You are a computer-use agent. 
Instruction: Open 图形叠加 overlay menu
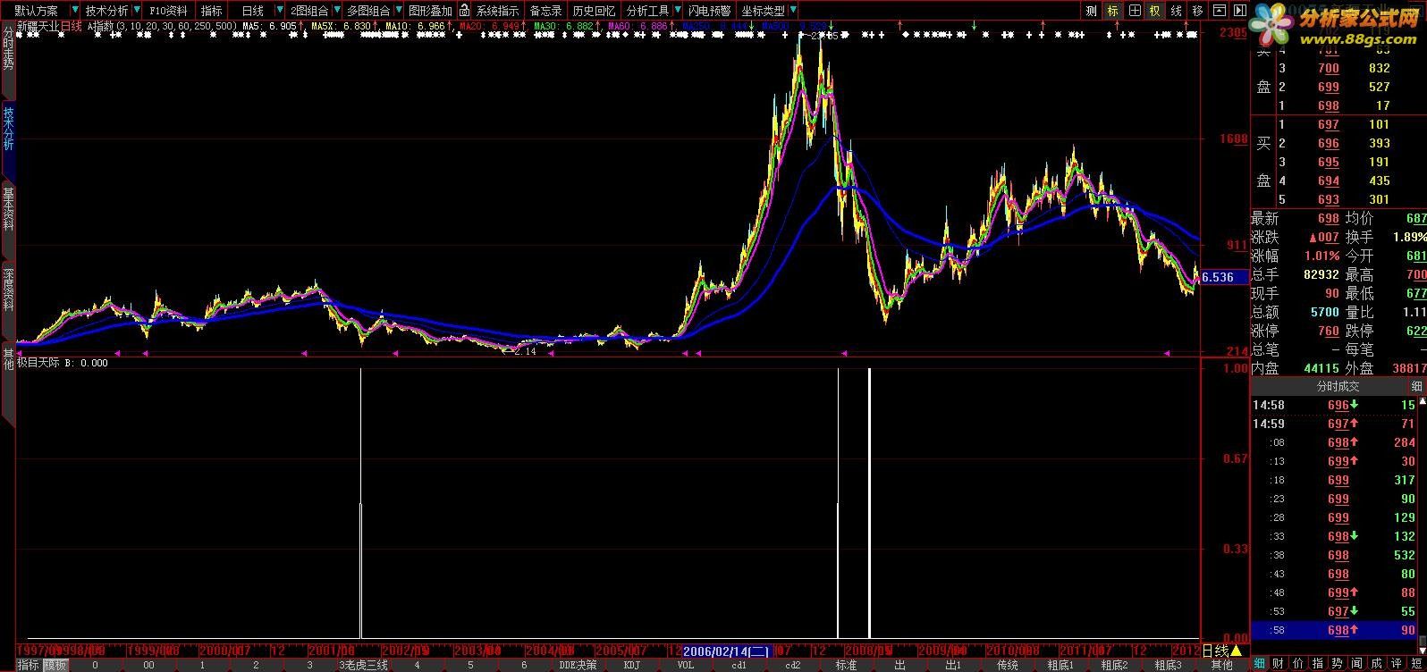tap(430, 11)
